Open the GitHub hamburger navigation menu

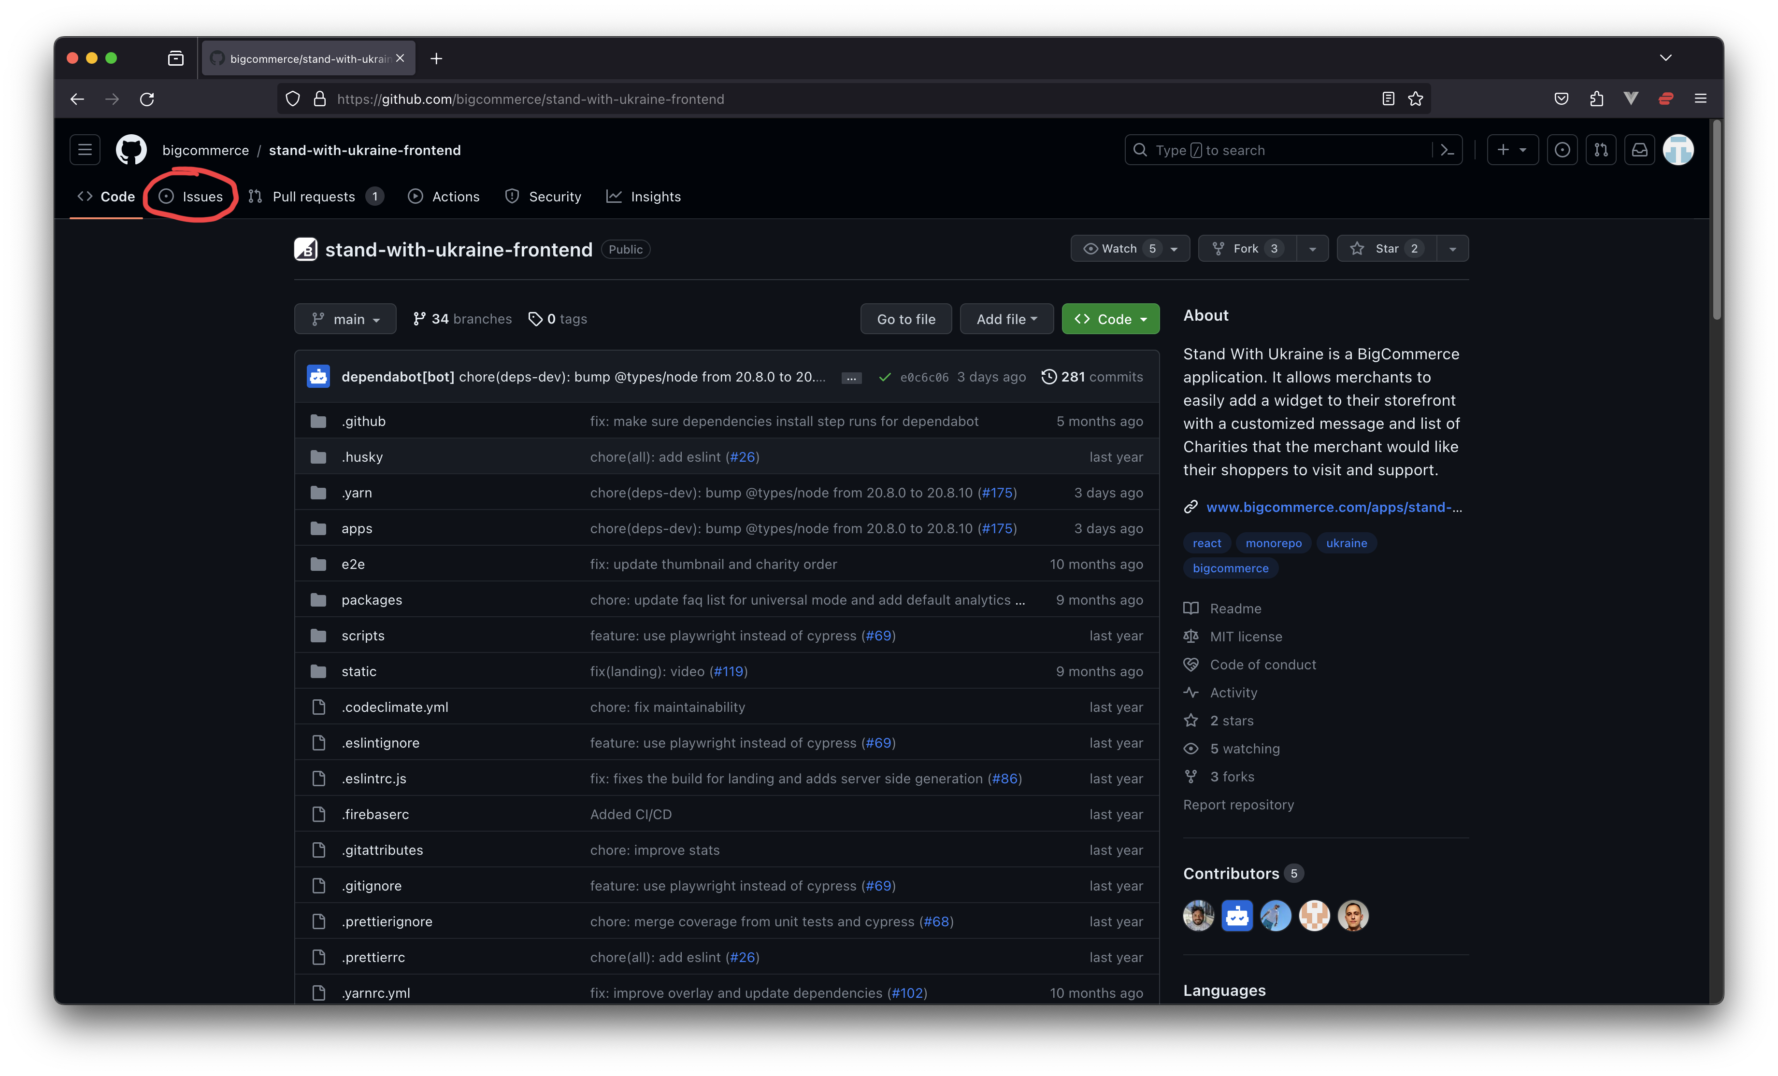[x=85, y=150]
